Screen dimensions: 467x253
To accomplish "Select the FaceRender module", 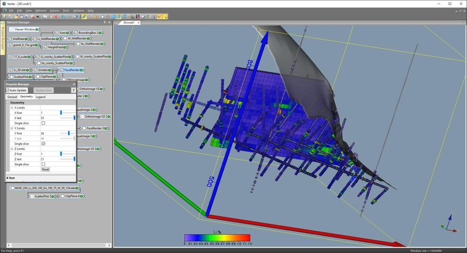I will (72, 70).
